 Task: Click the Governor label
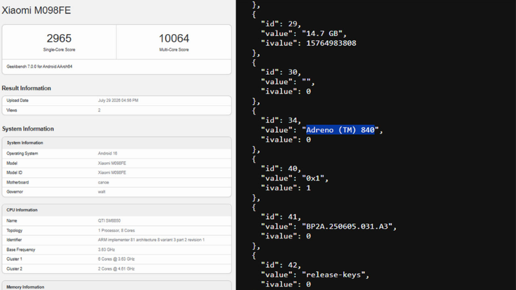pyautogui.click(x=15, y=191)
